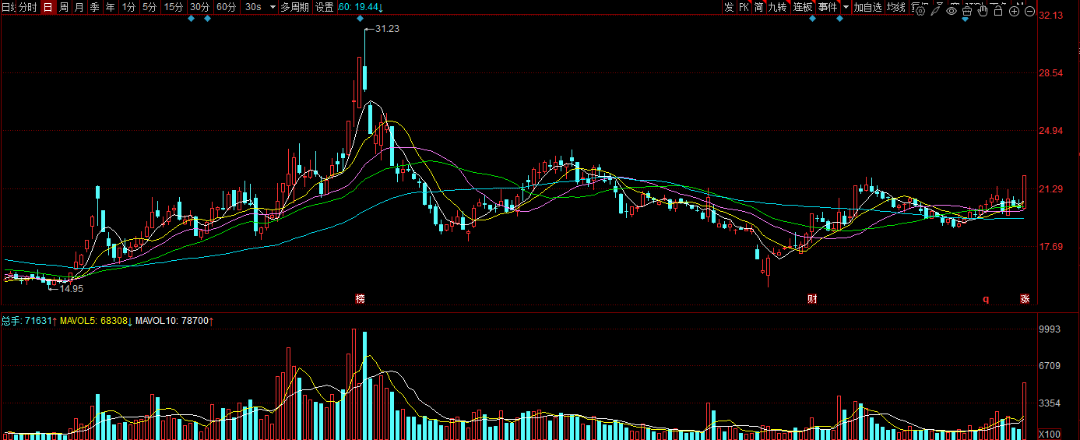Switch to the 15分 chart period
Image resolution: width=1080 pixels, height=440 pixels.
pos(174,7)
